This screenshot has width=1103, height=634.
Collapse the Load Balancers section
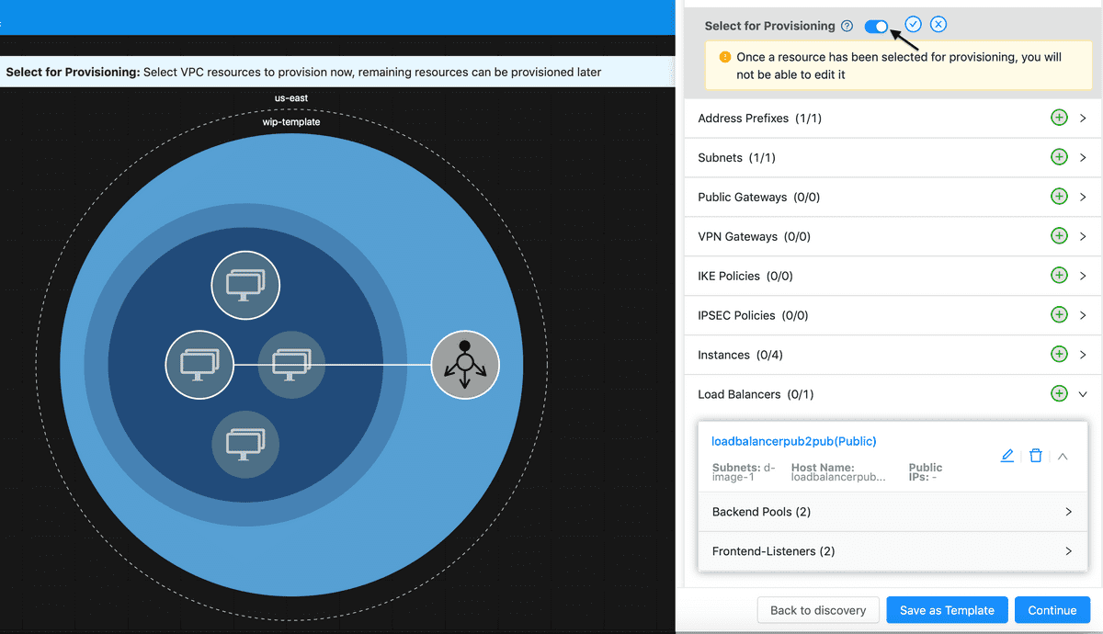[1084, 394]
